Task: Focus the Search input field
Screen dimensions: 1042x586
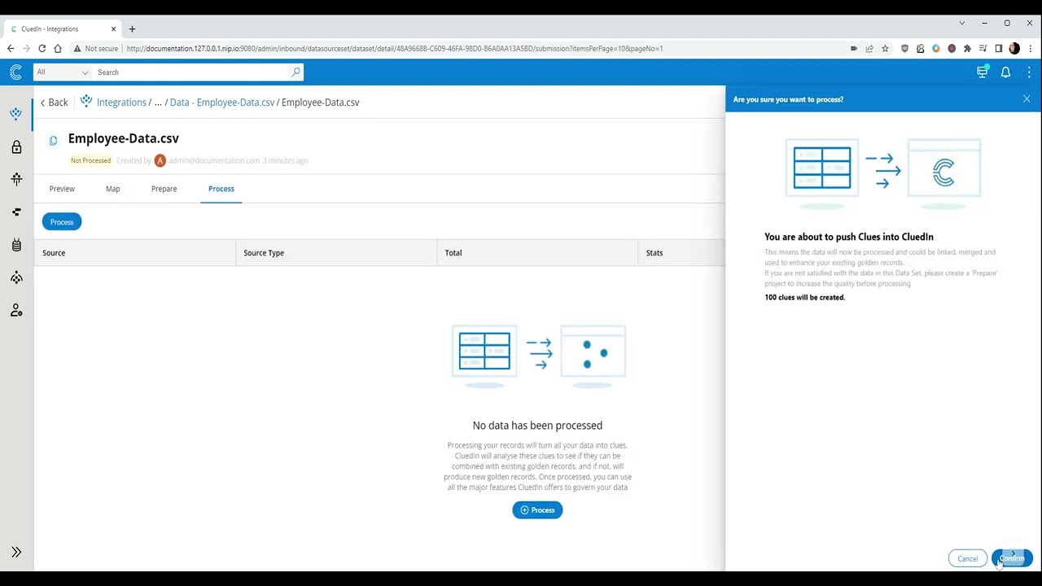Action: point(192,72)
